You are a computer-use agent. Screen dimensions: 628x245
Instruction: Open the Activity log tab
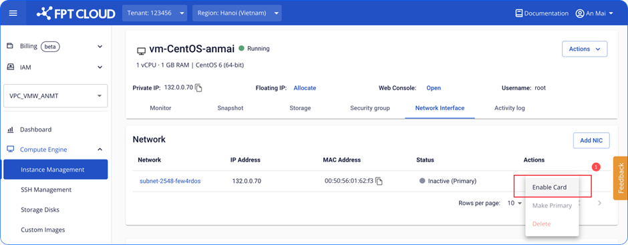click(x=510, y=108)
